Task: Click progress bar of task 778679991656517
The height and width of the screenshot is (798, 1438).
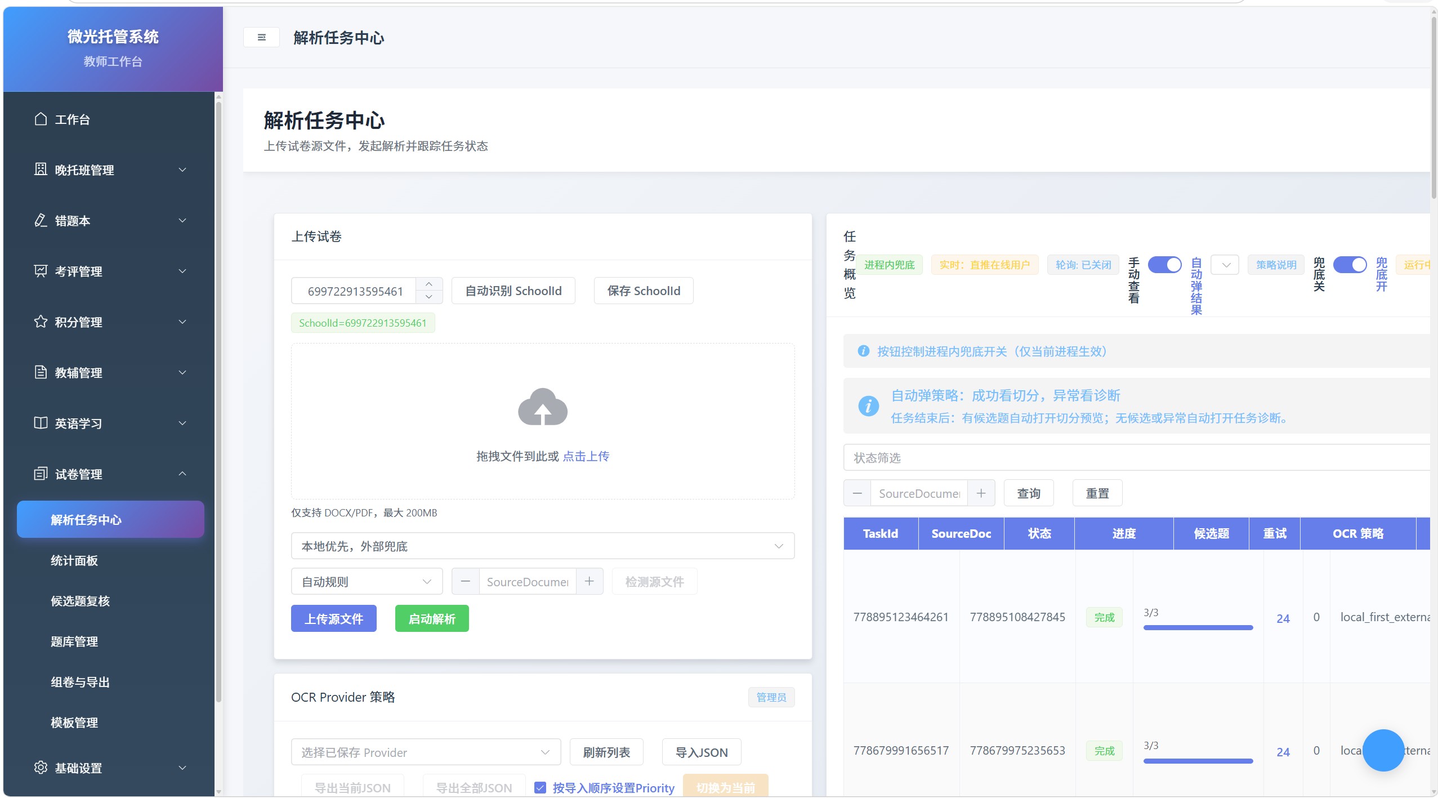Action: (x=1198, y=760)
